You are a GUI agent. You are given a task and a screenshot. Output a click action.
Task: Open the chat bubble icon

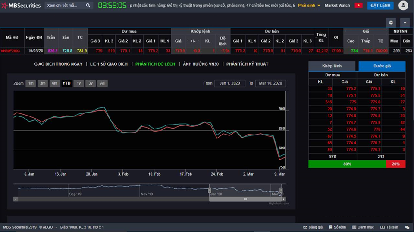click(407, 227)
